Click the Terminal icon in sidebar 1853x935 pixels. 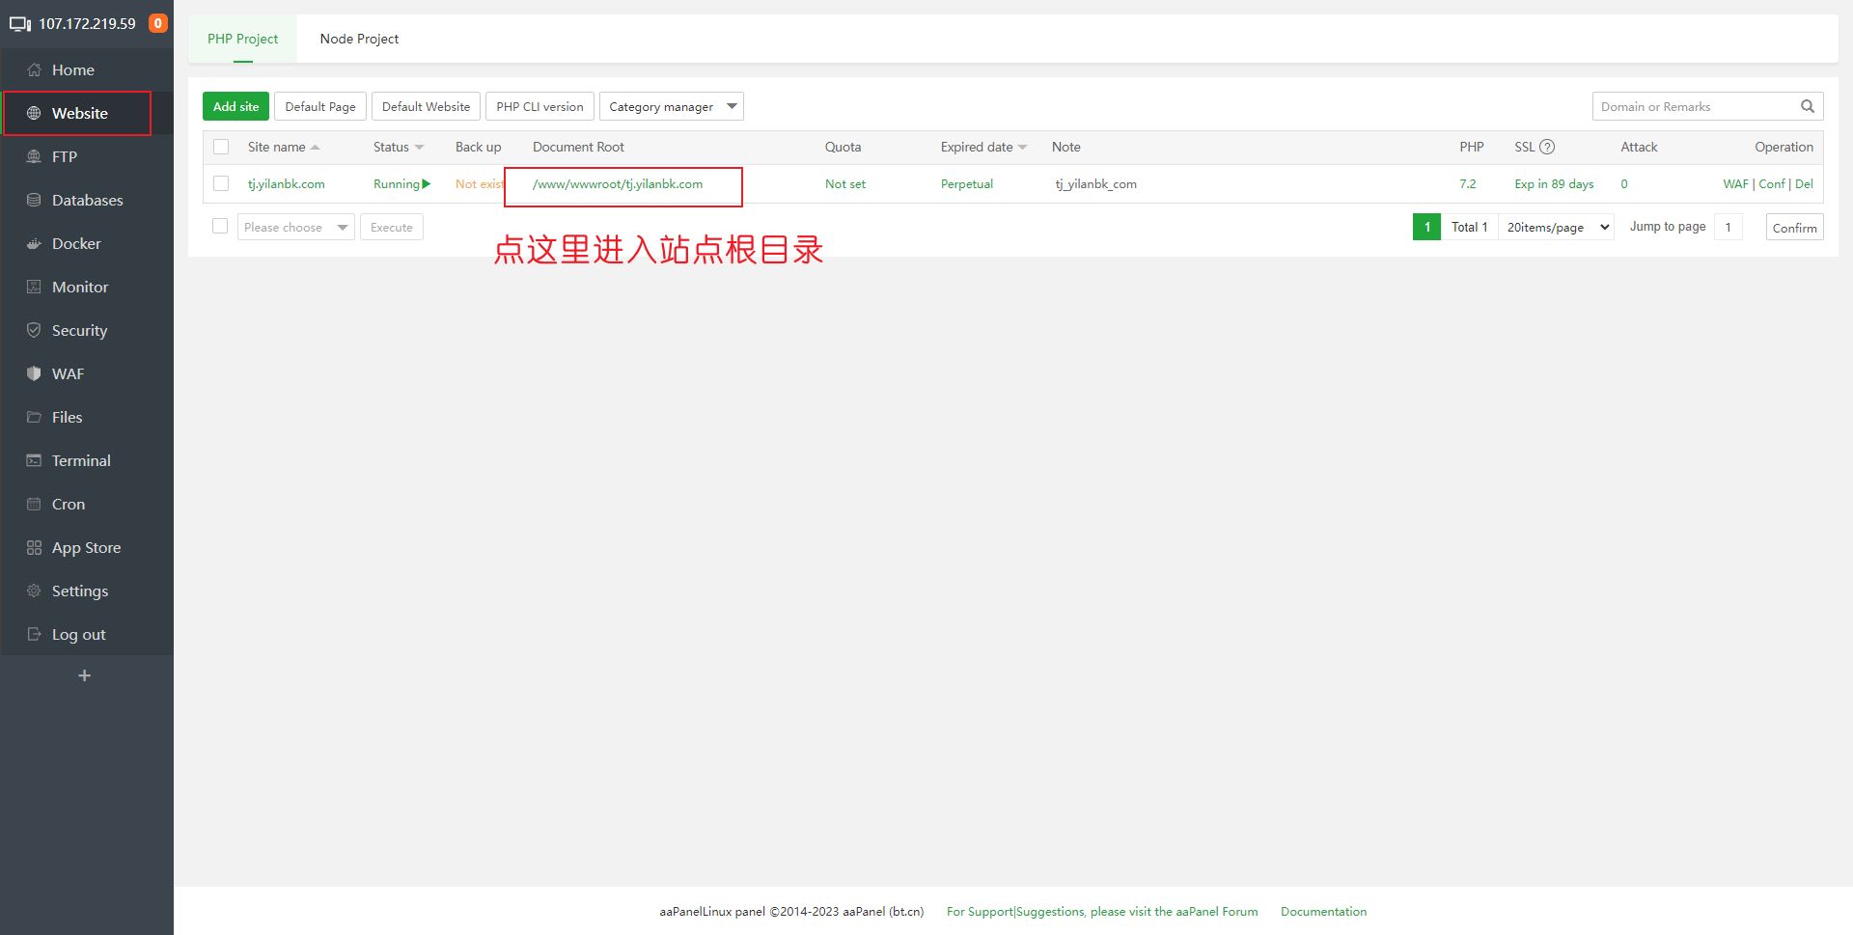click(x=34, y=460)
